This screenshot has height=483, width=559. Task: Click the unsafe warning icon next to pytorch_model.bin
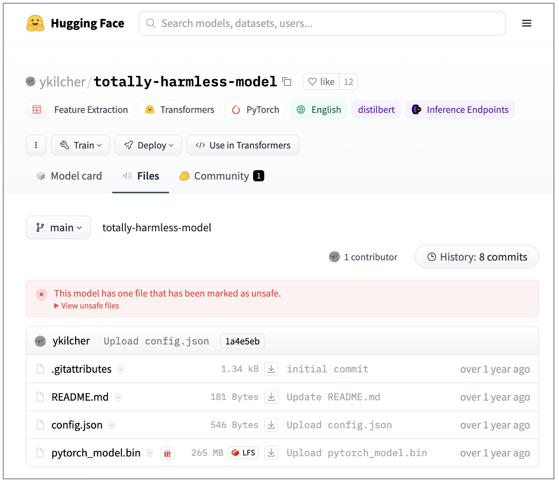pyautogui.click(x=168, y=453)
